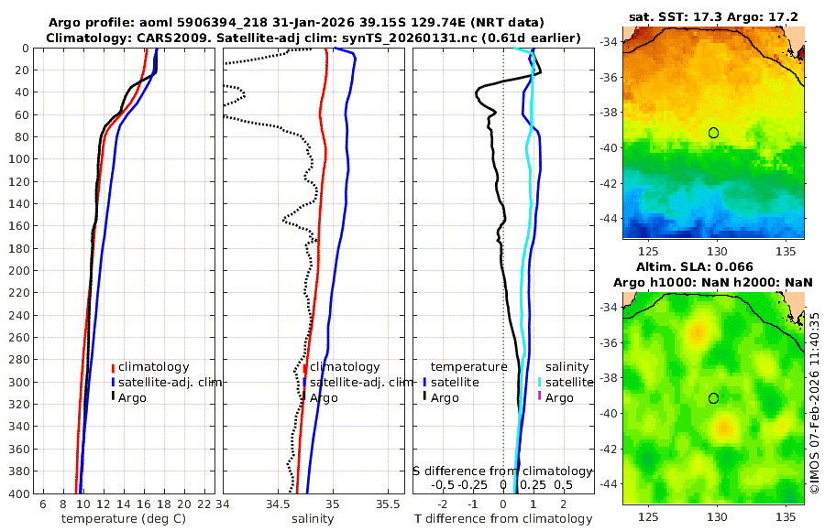
Task: Click 'climatology' legend entry in salinity panel
Action: point(345,367)
